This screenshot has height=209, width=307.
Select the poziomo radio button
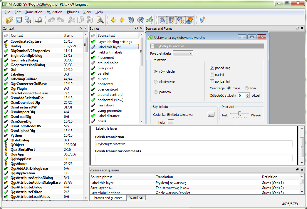pyautogui.click(x=156, y=92)
